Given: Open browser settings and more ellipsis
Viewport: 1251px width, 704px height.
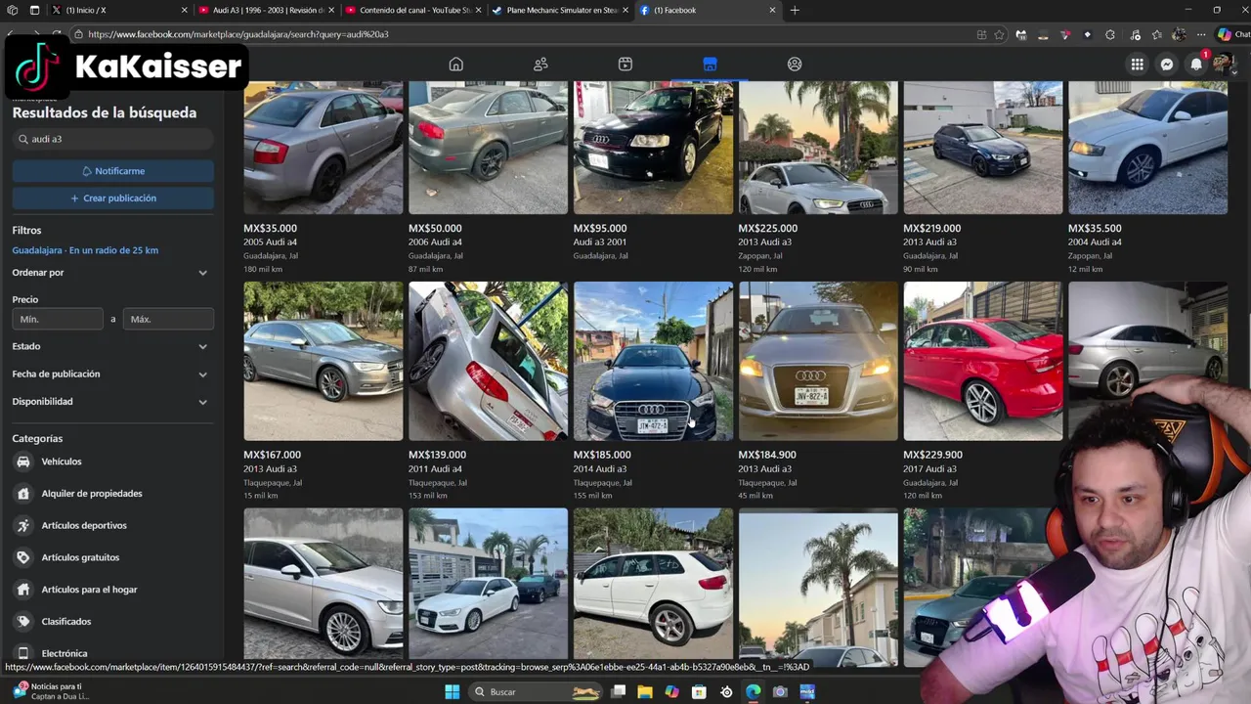Looking at the screenshot, I should click(1201, 34).
